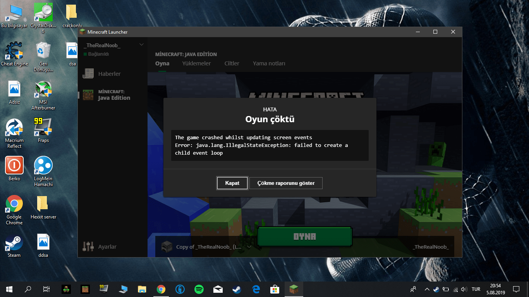The height and width of the screenshot is (297, 529).
Task: Select the Macrium Reflect desktop shortcut
Action: point(14,133)
